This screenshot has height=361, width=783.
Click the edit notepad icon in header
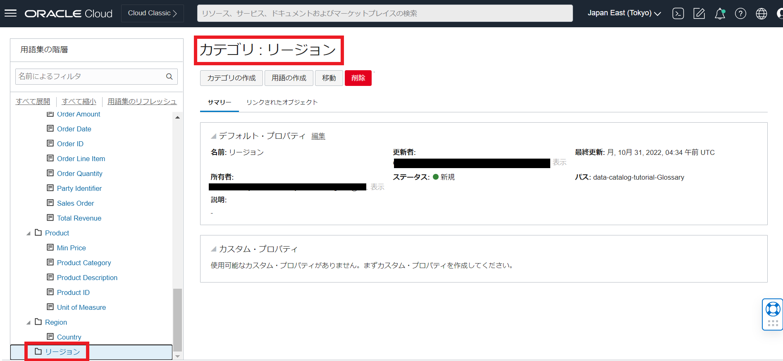pyautogui.click(x=699, y=14)
